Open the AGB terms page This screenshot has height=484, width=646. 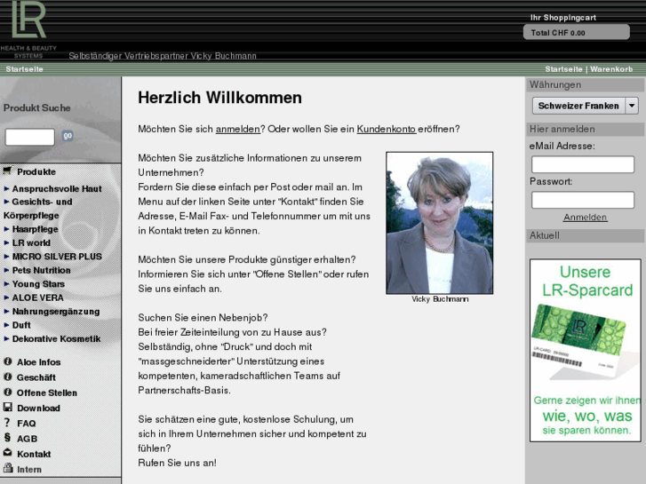point(28,439)
